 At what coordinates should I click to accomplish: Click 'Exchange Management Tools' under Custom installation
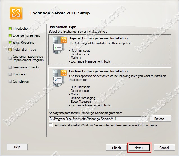tap(91, 105)
